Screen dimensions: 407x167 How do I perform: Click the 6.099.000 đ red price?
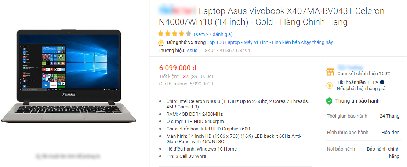[178, 68]
